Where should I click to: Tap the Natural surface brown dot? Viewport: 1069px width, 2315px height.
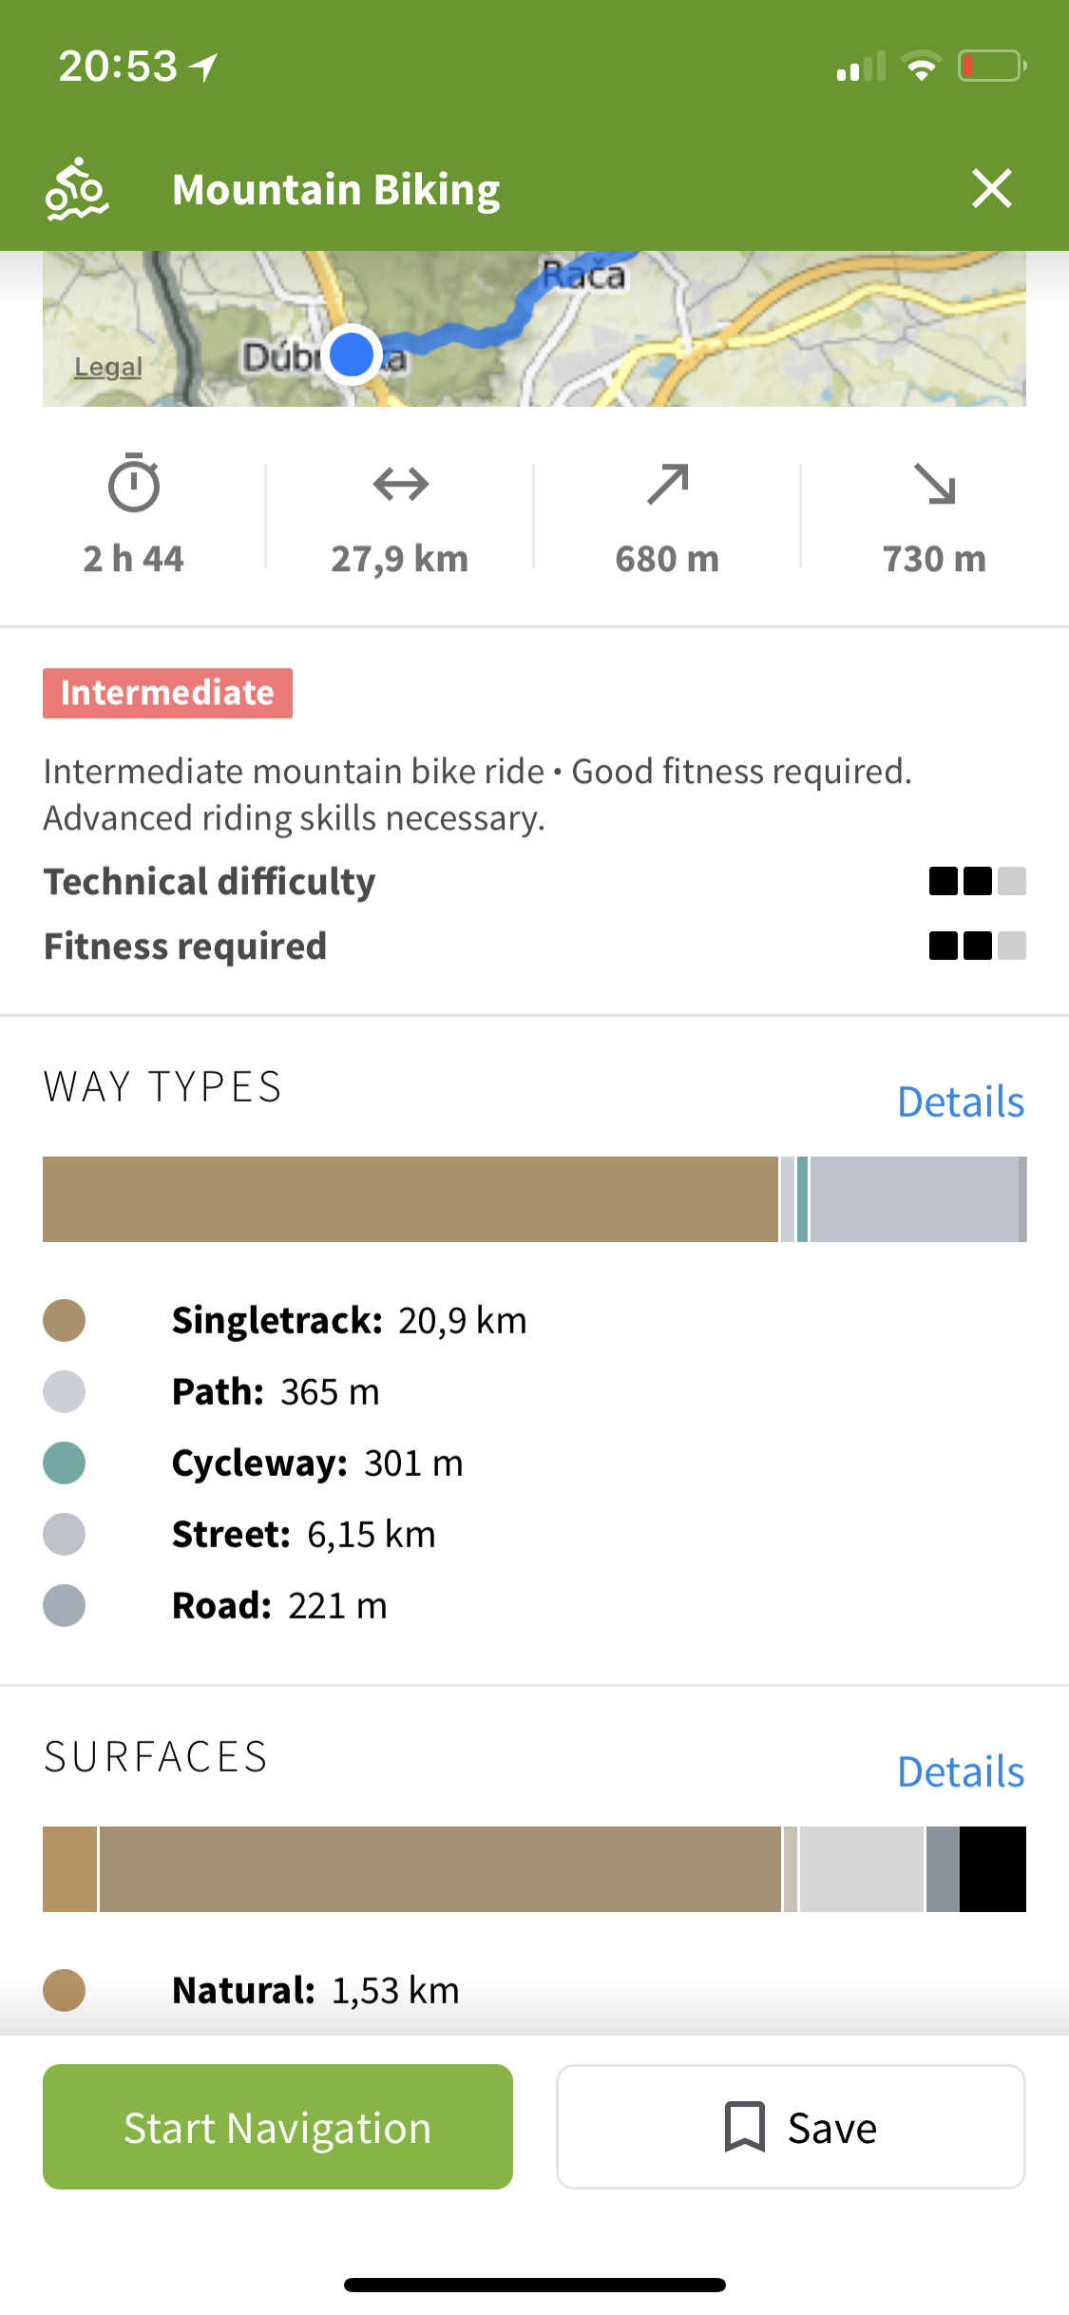coord(65,1990)
